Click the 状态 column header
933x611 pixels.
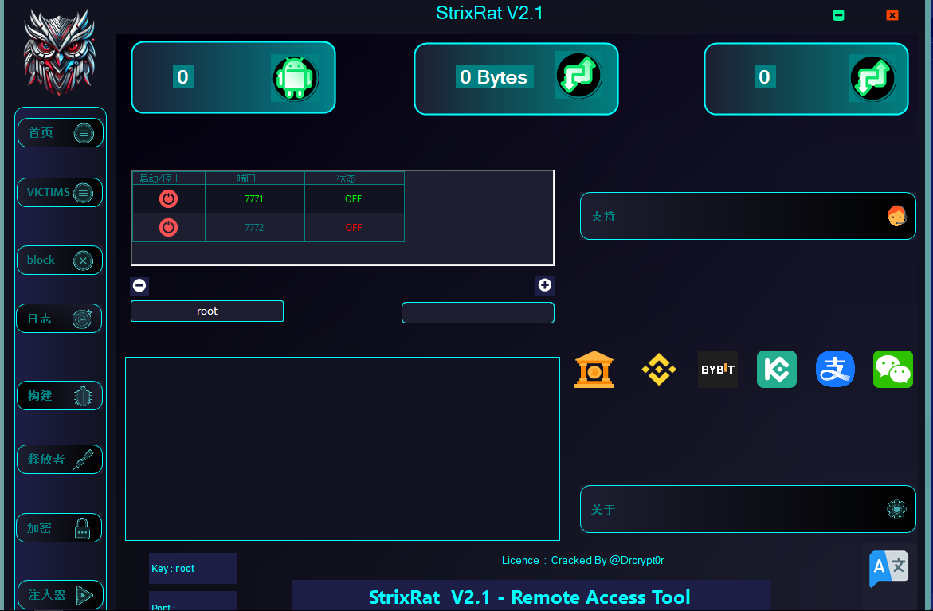tap(354, 178)
